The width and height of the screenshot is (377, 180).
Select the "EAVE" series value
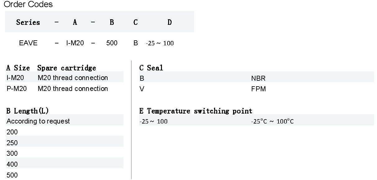click(x=28, y=43)
